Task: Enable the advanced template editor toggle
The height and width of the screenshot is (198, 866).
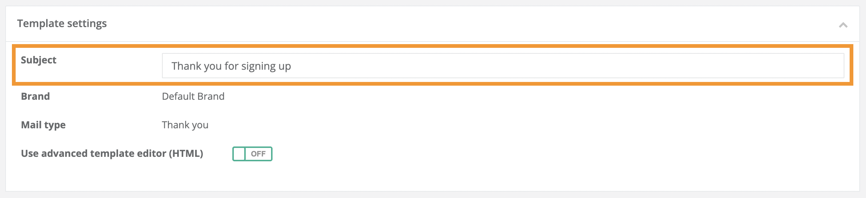Action: pyautogui.click(x=252, y=154)
